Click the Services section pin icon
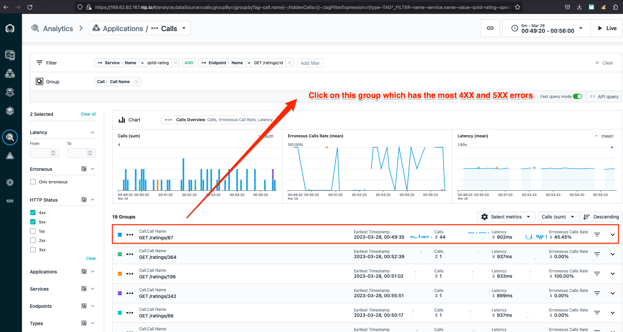 tap(84, 289)
